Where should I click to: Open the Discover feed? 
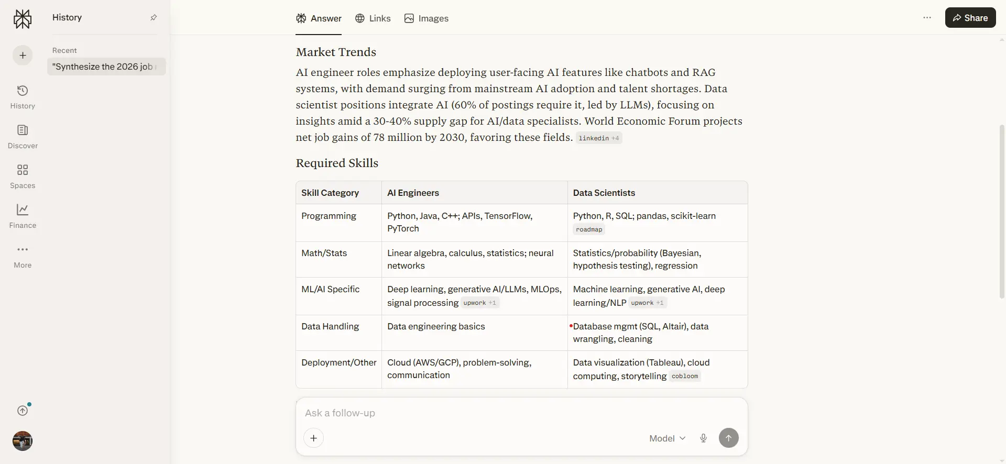coord(22,137)
